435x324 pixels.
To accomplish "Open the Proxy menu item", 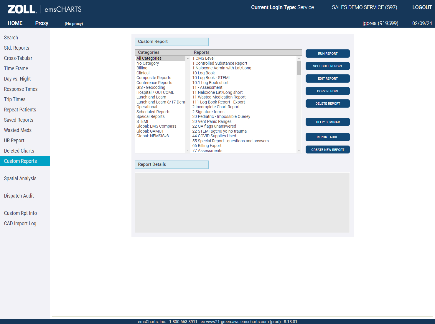I will (x=42, y=23).
